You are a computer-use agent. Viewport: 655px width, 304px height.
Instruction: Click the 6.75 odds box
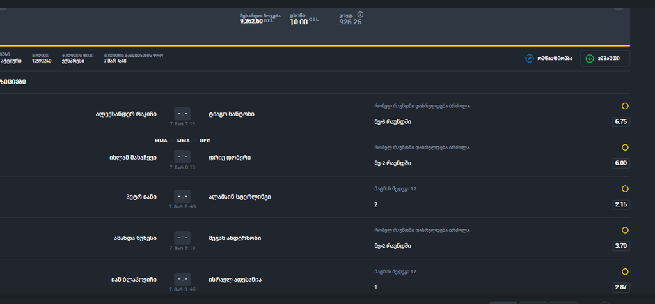click(x=620, y=122)
